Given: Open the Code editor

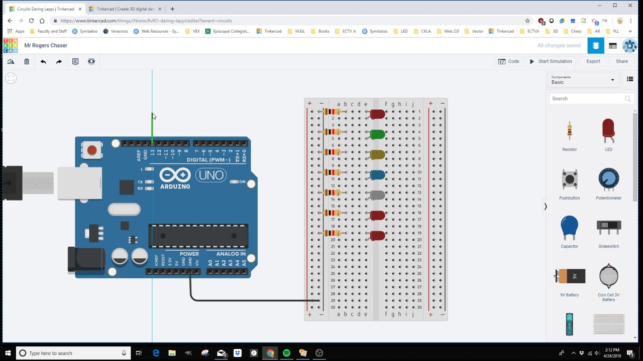Looking at the screenshot, I should coord(508,61).
